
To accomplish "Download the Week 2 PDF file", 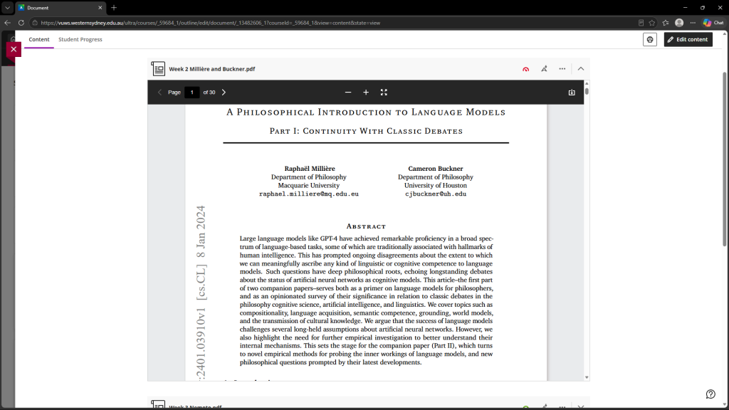I will 572,93.
